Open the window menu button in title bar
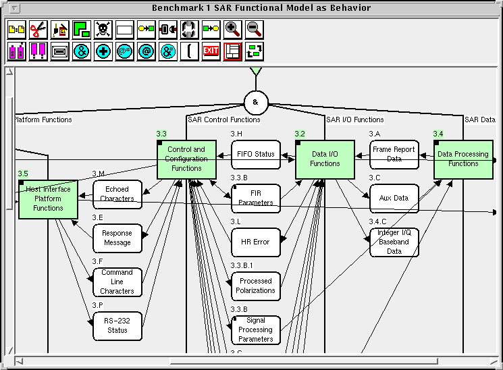 coord(15,8)
